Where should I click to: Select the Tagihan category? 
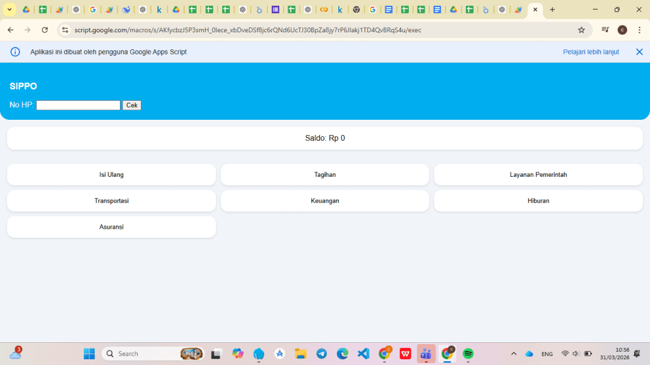tap(324, 175)
